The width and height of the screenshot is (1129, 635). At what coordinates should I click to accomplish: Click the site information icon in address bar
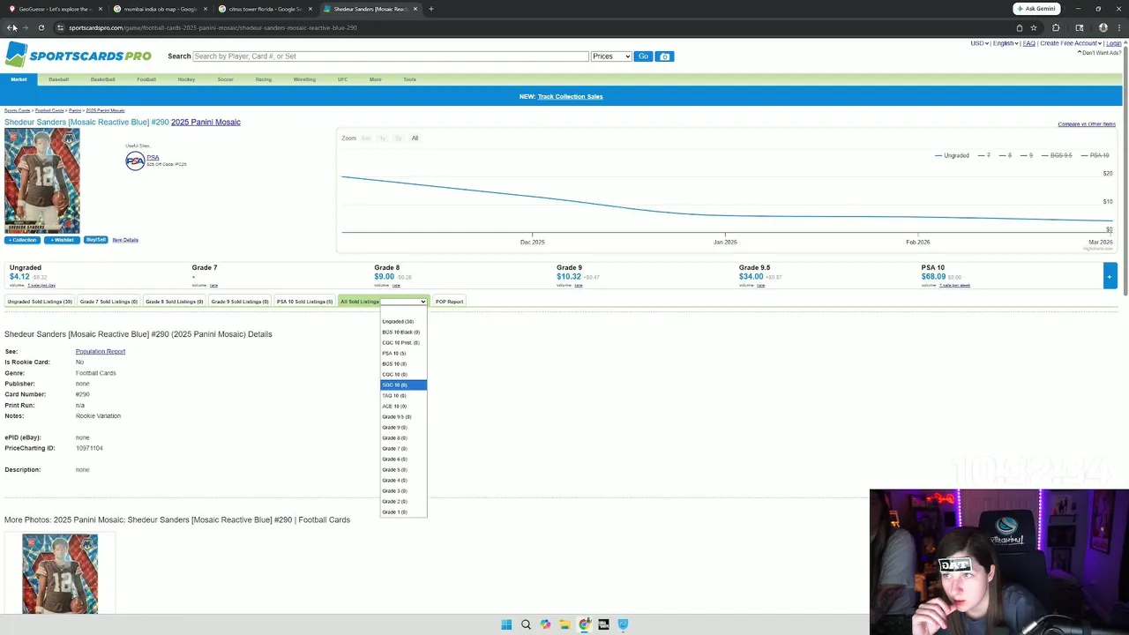(x=60, y=27)
